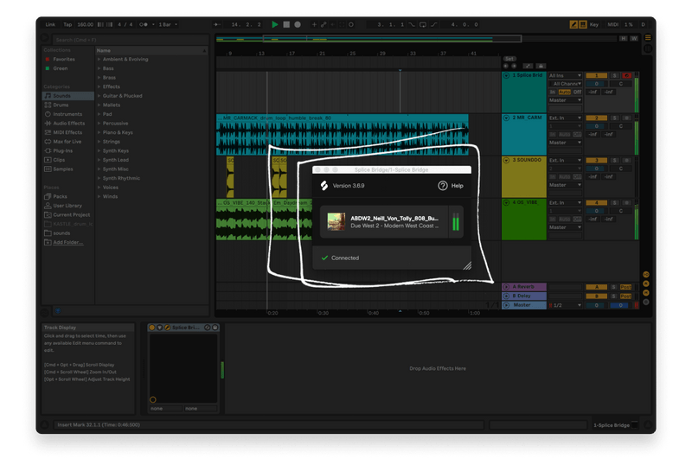
Task: Click the MR_CARMACK drum loop audio clip
Action: 342,135
